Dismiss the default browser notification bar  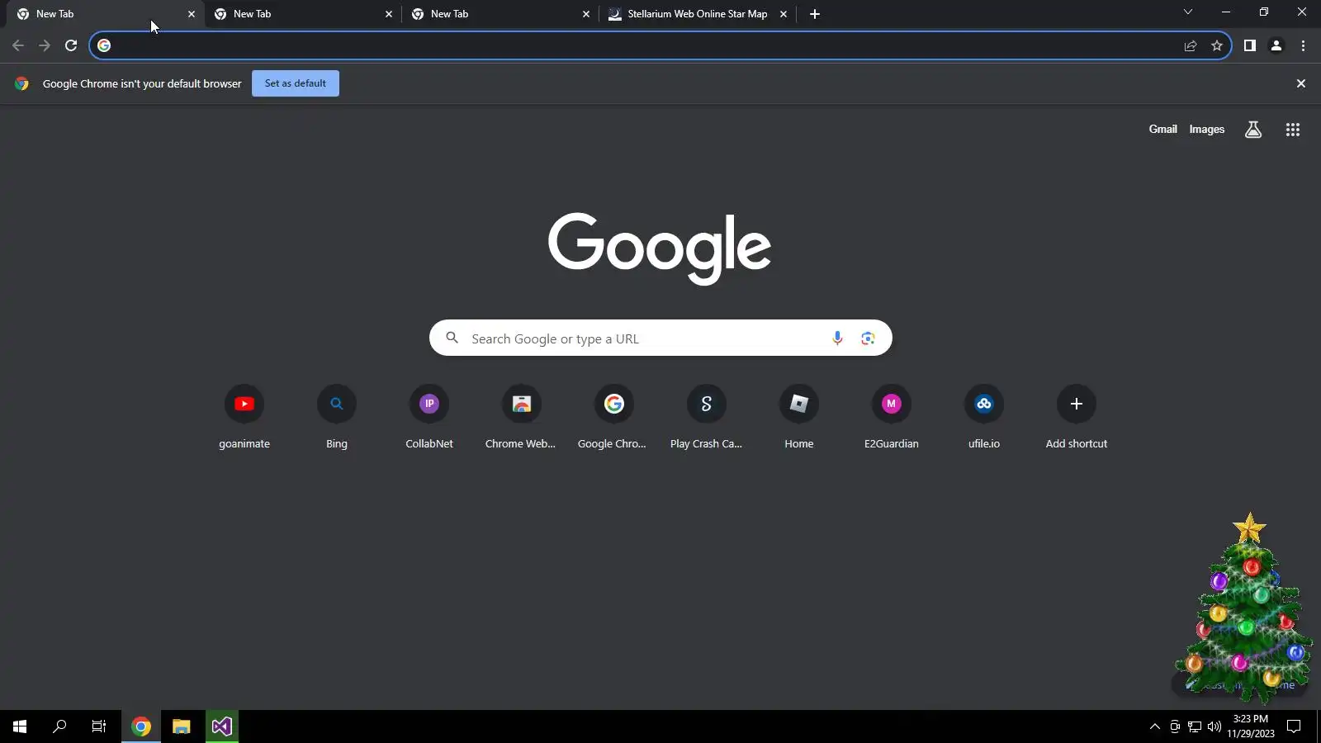1301,83
